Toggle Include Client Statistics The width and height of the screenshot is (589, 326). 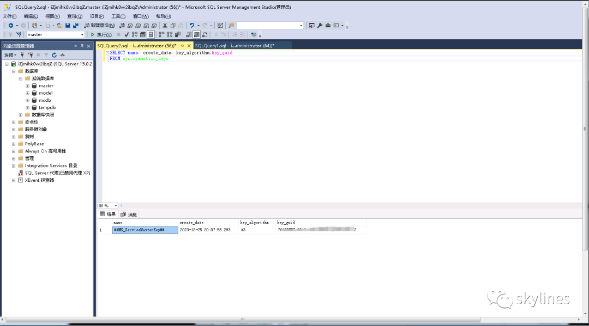click(x=178, y=34)
